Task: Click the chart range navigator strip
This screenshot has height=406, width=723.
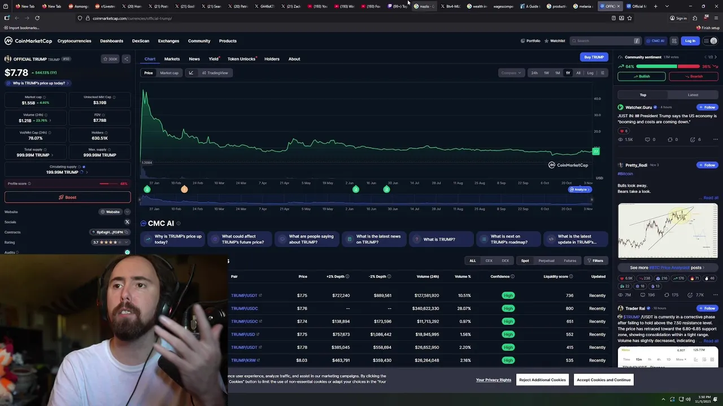Action: pos(367,200)
